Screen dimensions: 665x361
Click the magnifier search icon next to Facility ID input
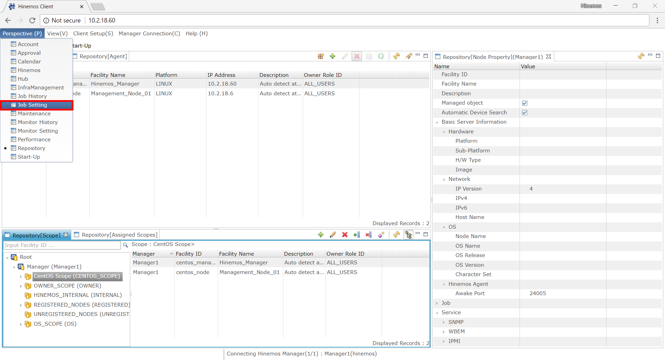click(x=125, y=245)
